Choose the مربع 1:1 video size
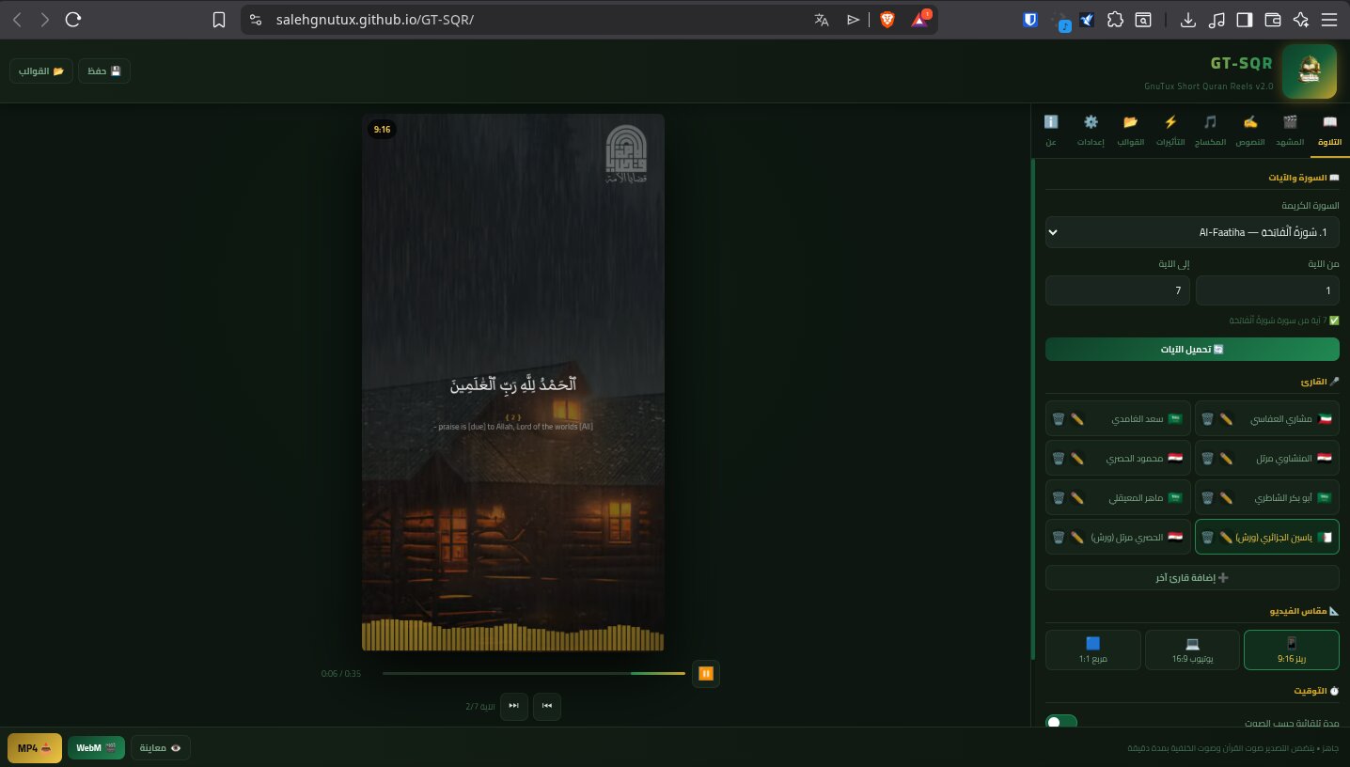Viewport: 1350px width, 767px height. [1092, 650]
